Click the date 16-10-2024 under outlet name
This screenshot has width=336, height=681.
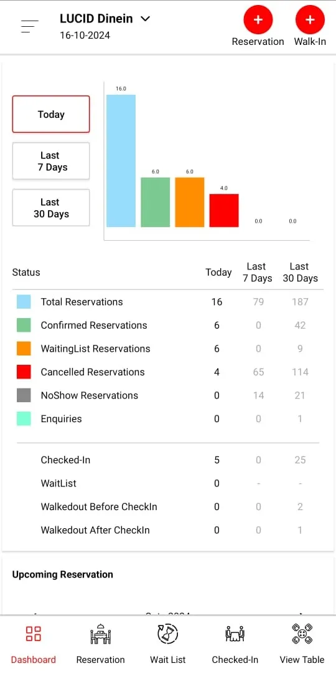tap(85, 35)
